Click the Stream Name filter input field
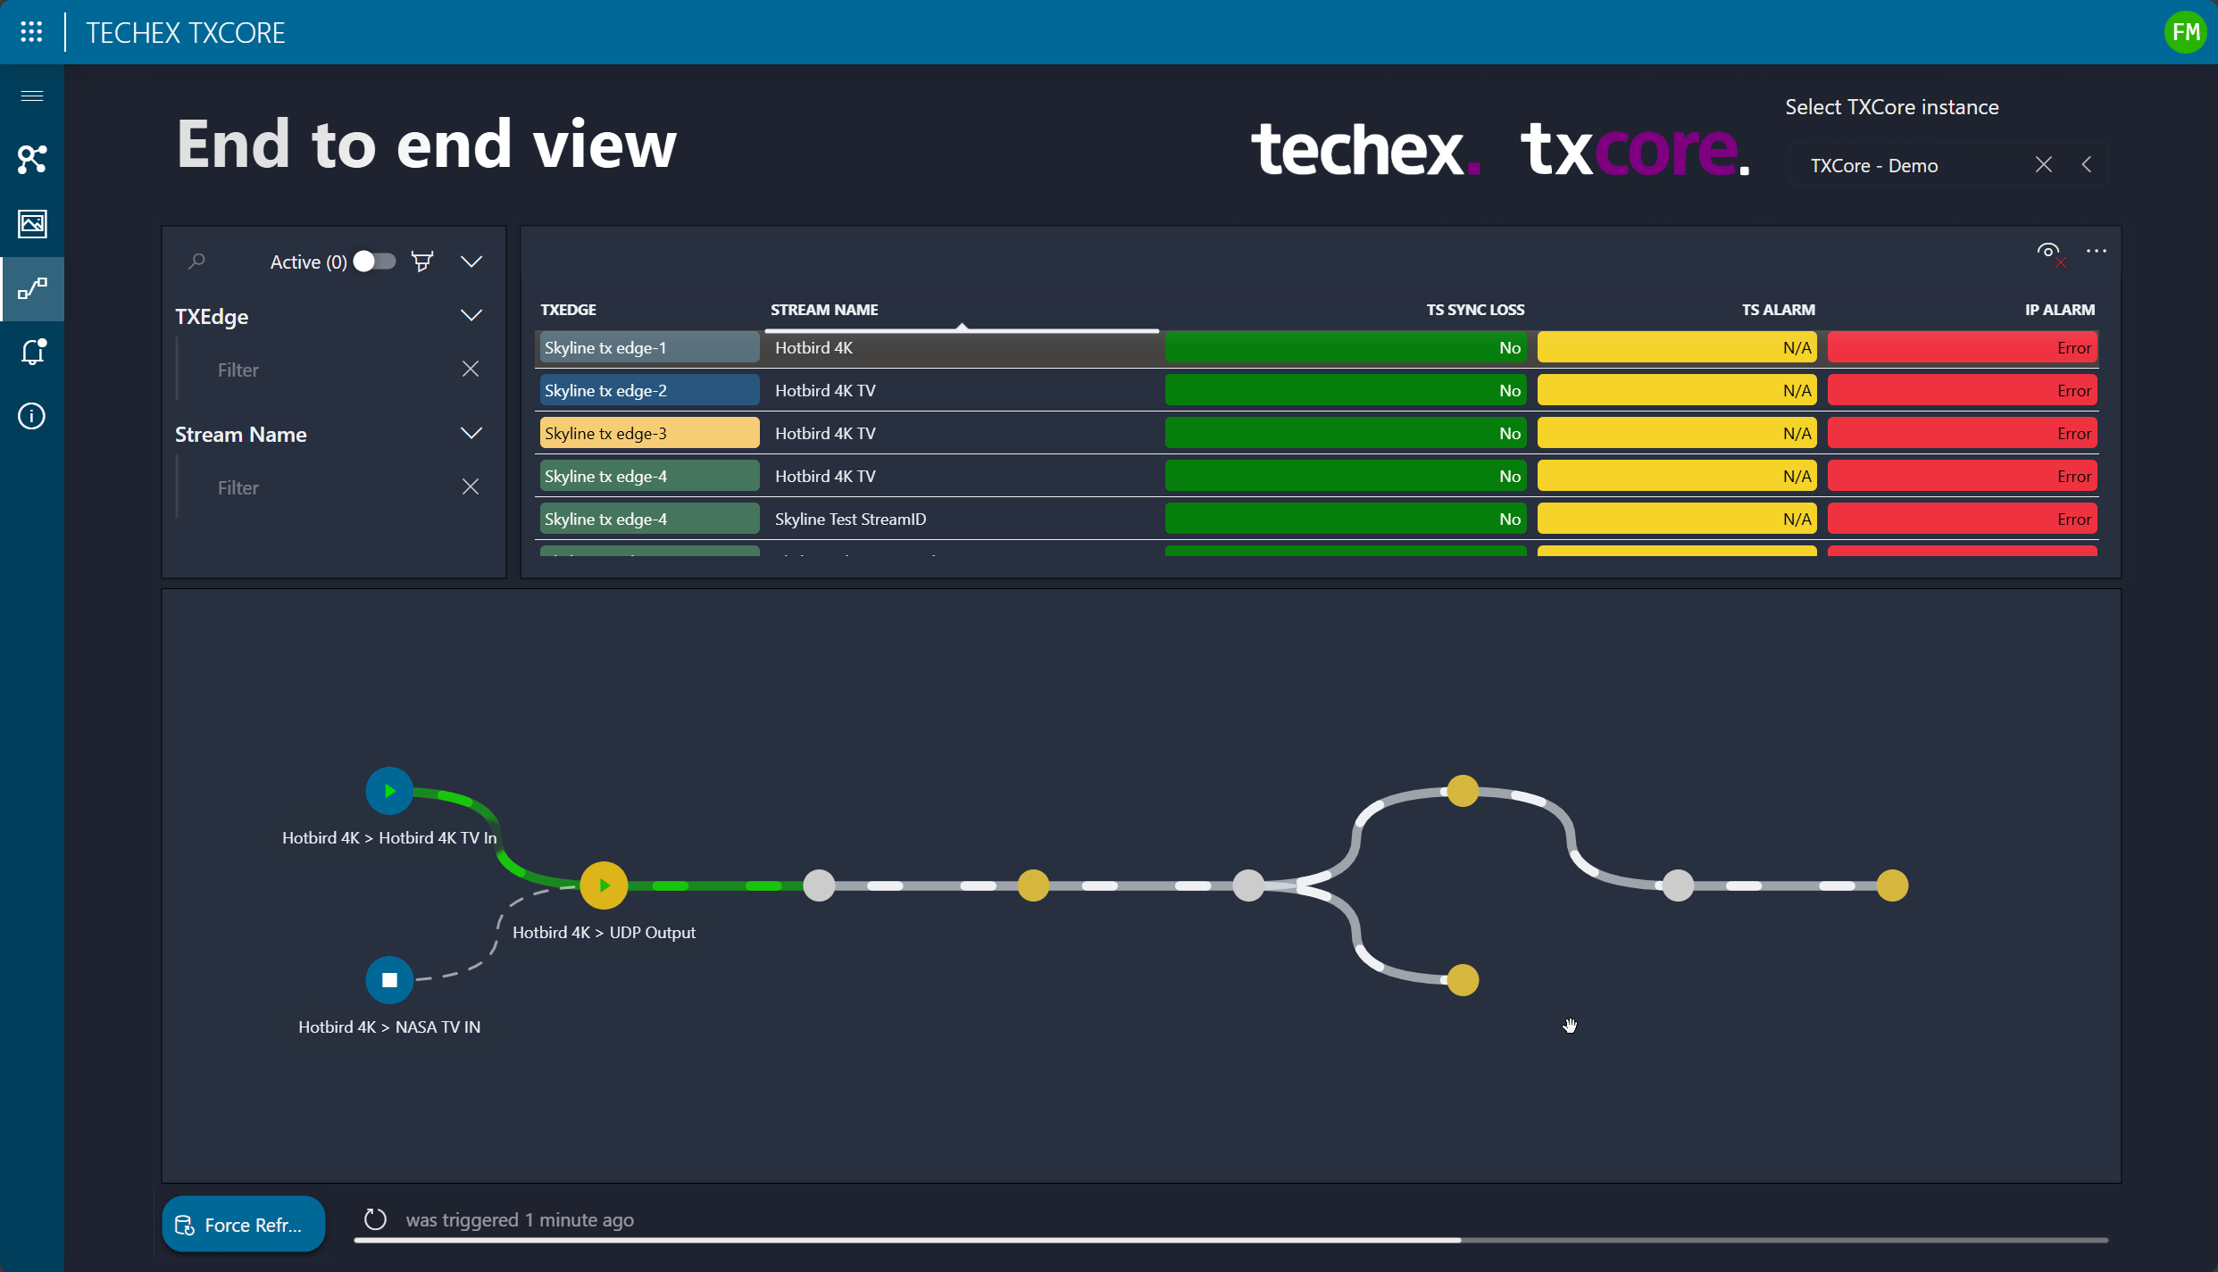Viewport: 2218px width, 1272px height. click(332, 487)
